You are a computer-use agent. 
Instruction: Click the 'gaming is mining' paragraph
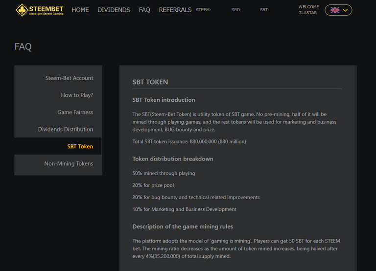click(236, 248)
